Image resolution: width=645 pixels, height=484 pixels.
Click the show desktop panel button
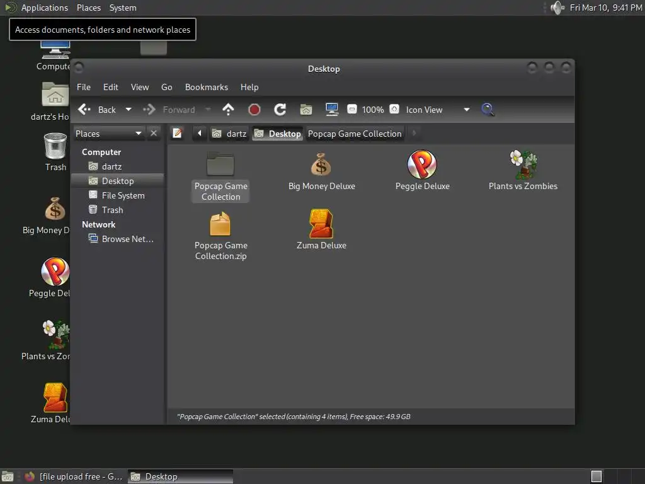click(x=8, y=476)
